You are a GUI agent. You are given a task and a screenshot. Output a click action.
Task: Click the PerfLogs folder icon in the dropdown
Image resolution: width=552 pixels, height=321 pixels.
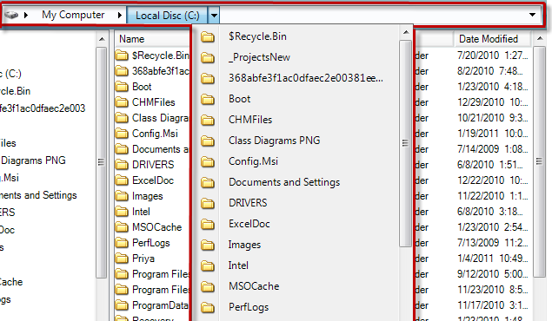[208, 307]
